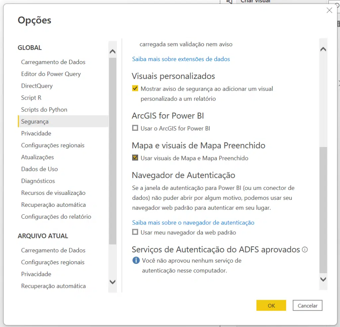Click the Cancelar button
This screenshot has height=327, width=340.
(x=307, y=305)
